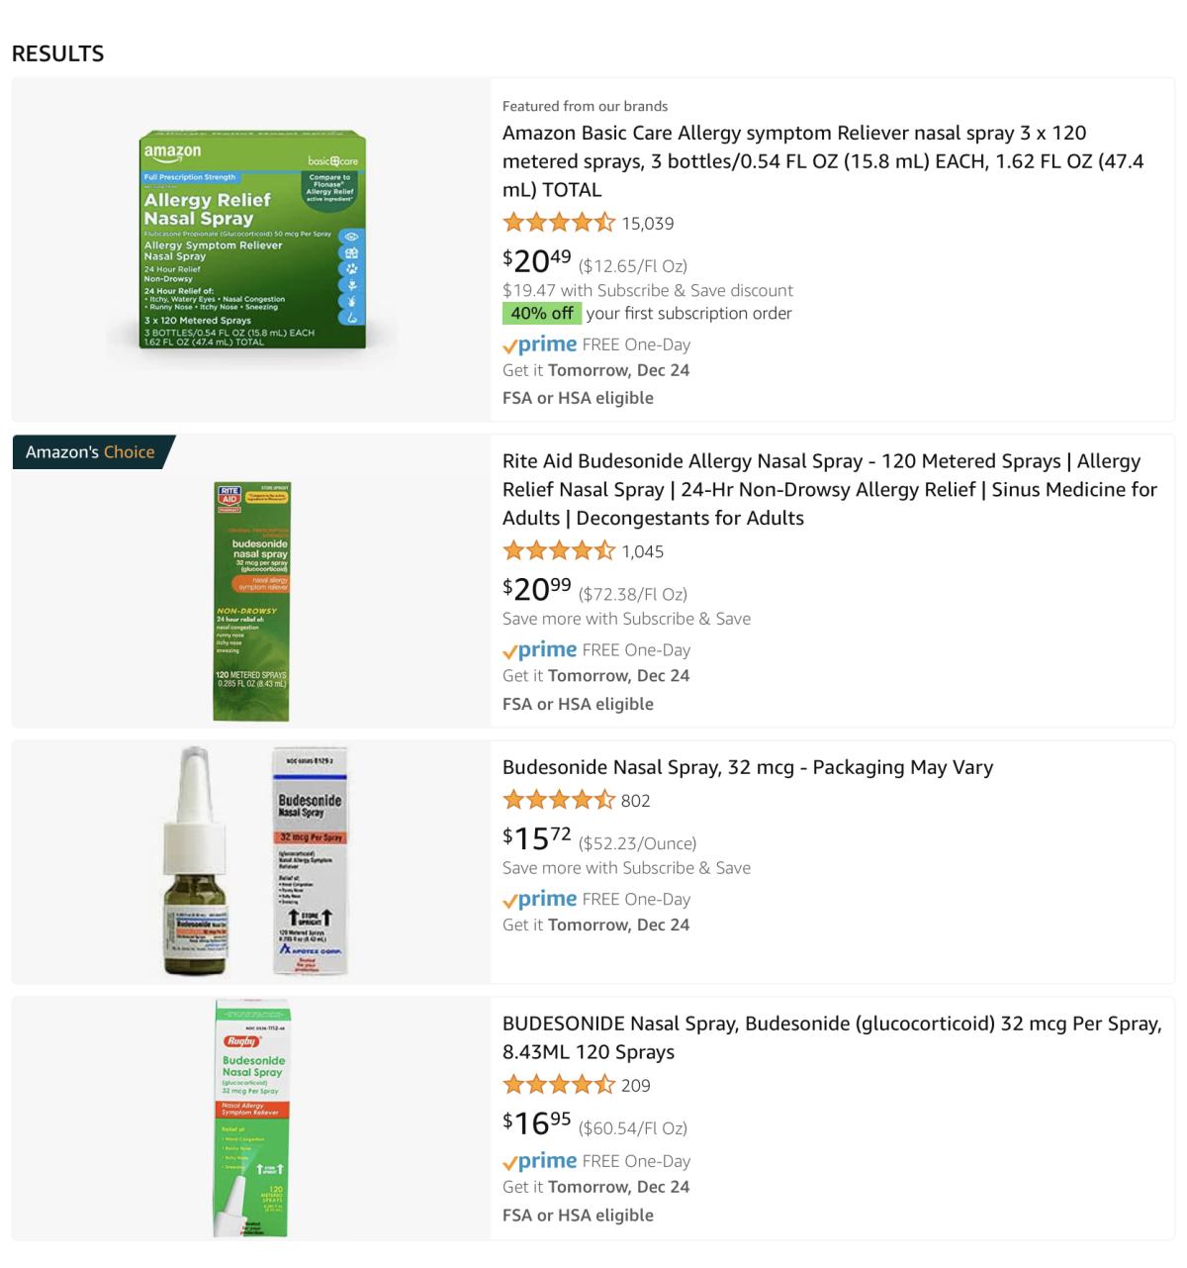Click prime logo under Rite Aid listing
Image resolution: width=1187 pixels, height=1268 pixels.
540,650
